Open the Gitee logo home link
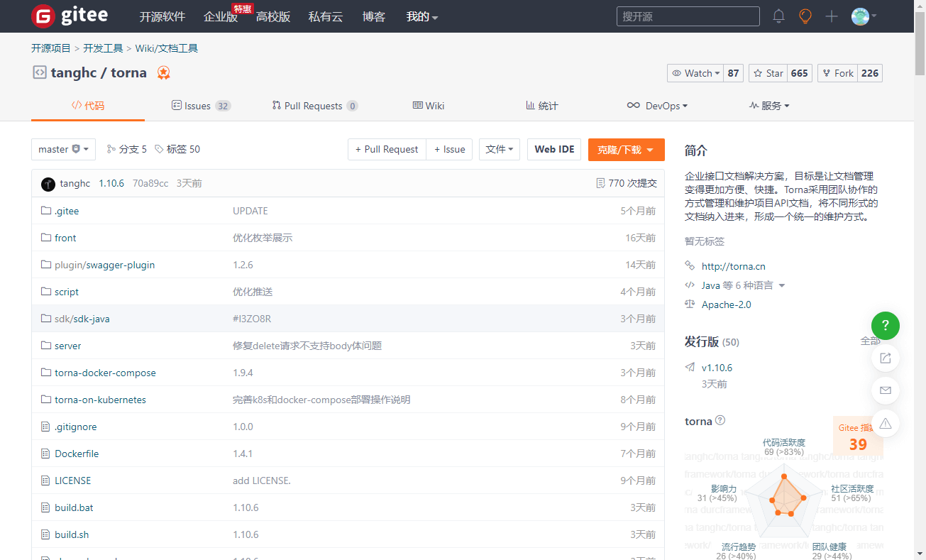The image size is (926, 560). 70,16
